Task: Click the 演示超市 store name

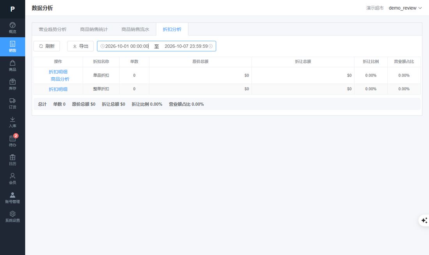Action: click(x=375, y=8)
